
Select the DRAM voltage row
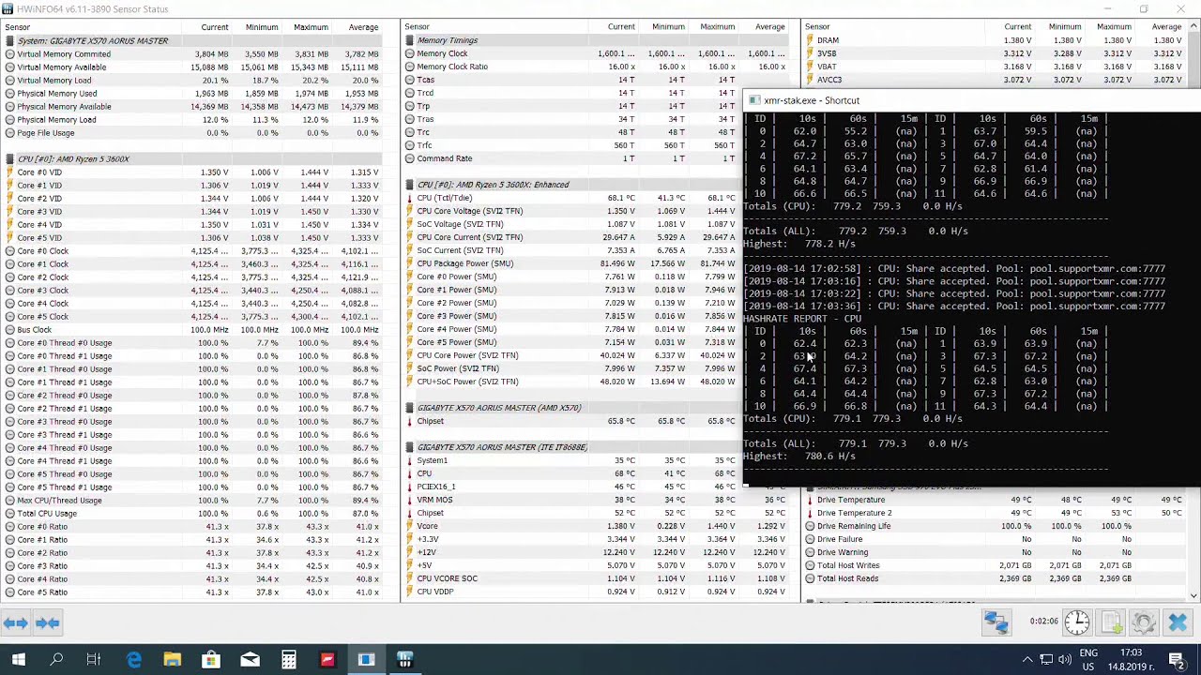pos(995,40)
